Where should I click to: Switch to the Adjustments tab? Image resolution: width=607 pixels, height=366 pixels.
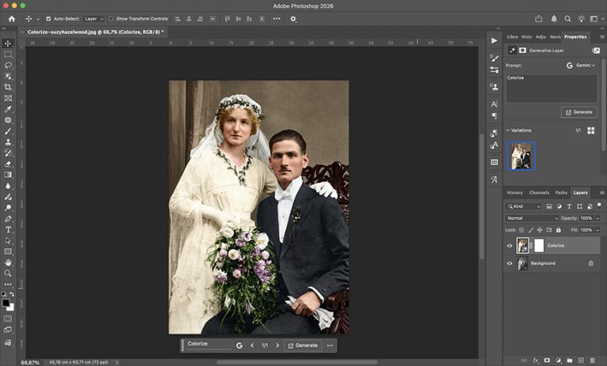(x=541, y=37)
